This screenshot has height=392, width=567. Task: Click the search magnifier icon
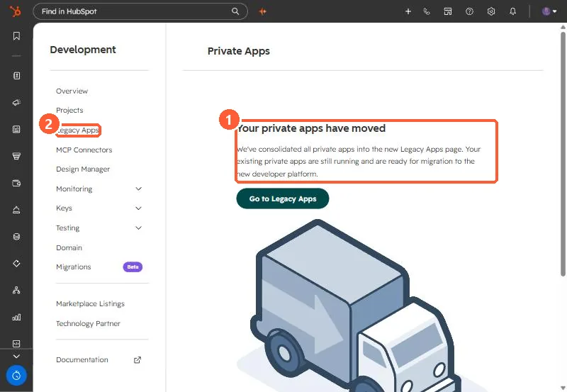tap(235, 11)
